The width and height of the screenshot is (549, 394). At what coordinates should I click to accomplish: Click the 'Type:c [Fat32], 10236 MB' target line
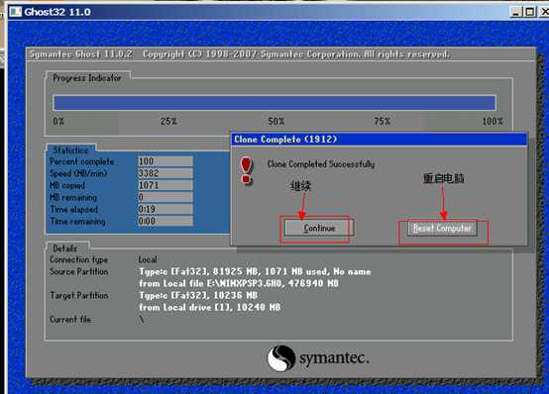(198, 295)
